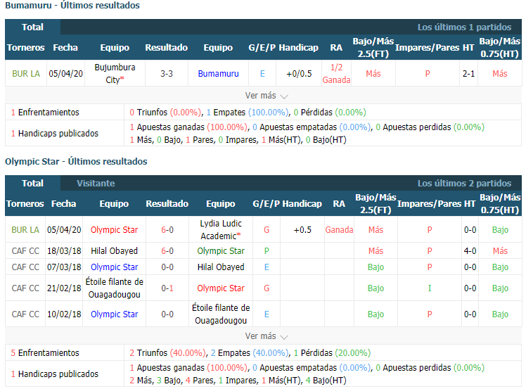Switch to the Visitante tab
Image resolution: width=526 pixels, height=389 pixels.
pos(96,184)
